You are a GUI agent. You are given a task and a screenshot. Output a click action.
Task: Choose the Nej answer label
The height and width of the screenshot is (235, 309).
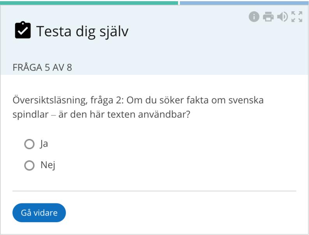(48, 165)
